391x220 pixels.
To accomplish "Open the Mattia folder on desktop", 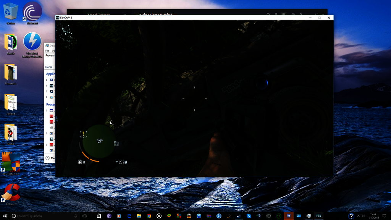I will pos(10,134).
